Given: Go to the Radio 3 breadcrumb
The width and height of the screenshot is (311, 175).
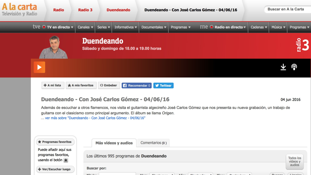Looking at the screenshot, I should [x=85, y=10].
